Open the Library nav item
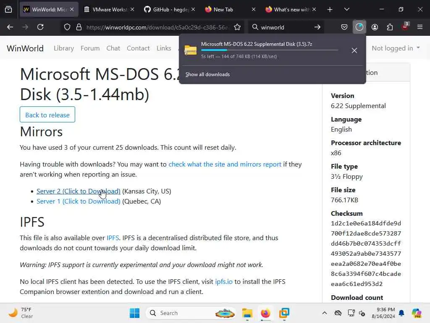 64,48
